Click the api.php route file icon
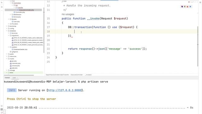The image size is (202, 114). tap(11, 61)
